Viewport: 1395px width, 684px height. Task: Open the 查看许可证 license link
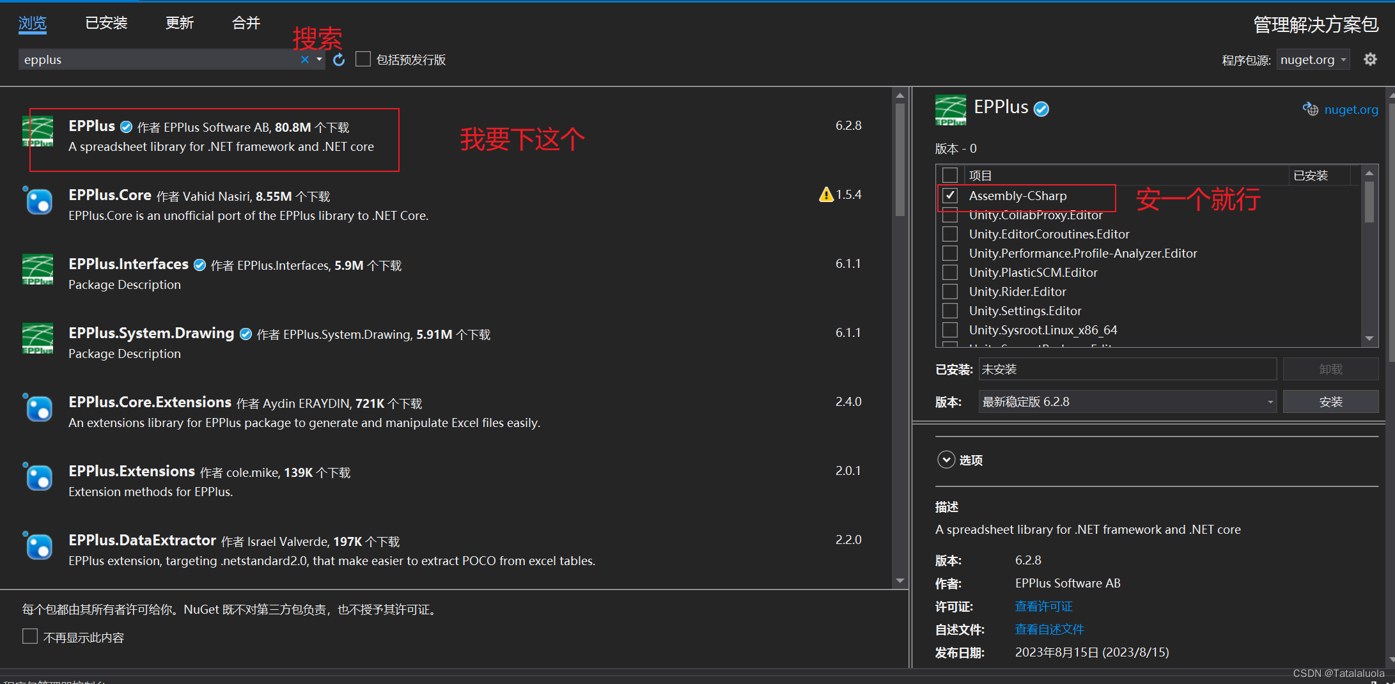coord(1043,606)
